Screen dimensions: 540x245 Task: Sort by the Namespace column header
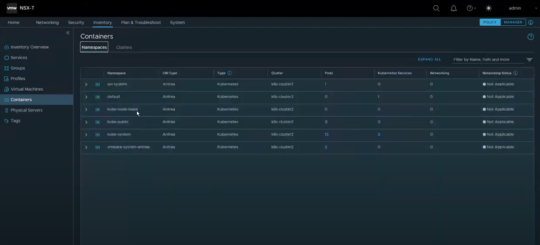(x=117, y=73)
